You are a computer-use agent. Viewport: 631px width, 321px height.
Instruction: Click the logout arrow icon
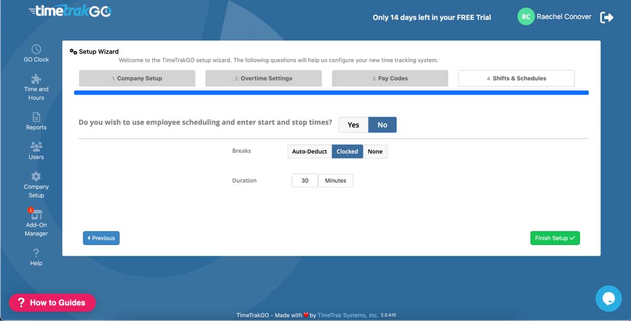[607, 17]
